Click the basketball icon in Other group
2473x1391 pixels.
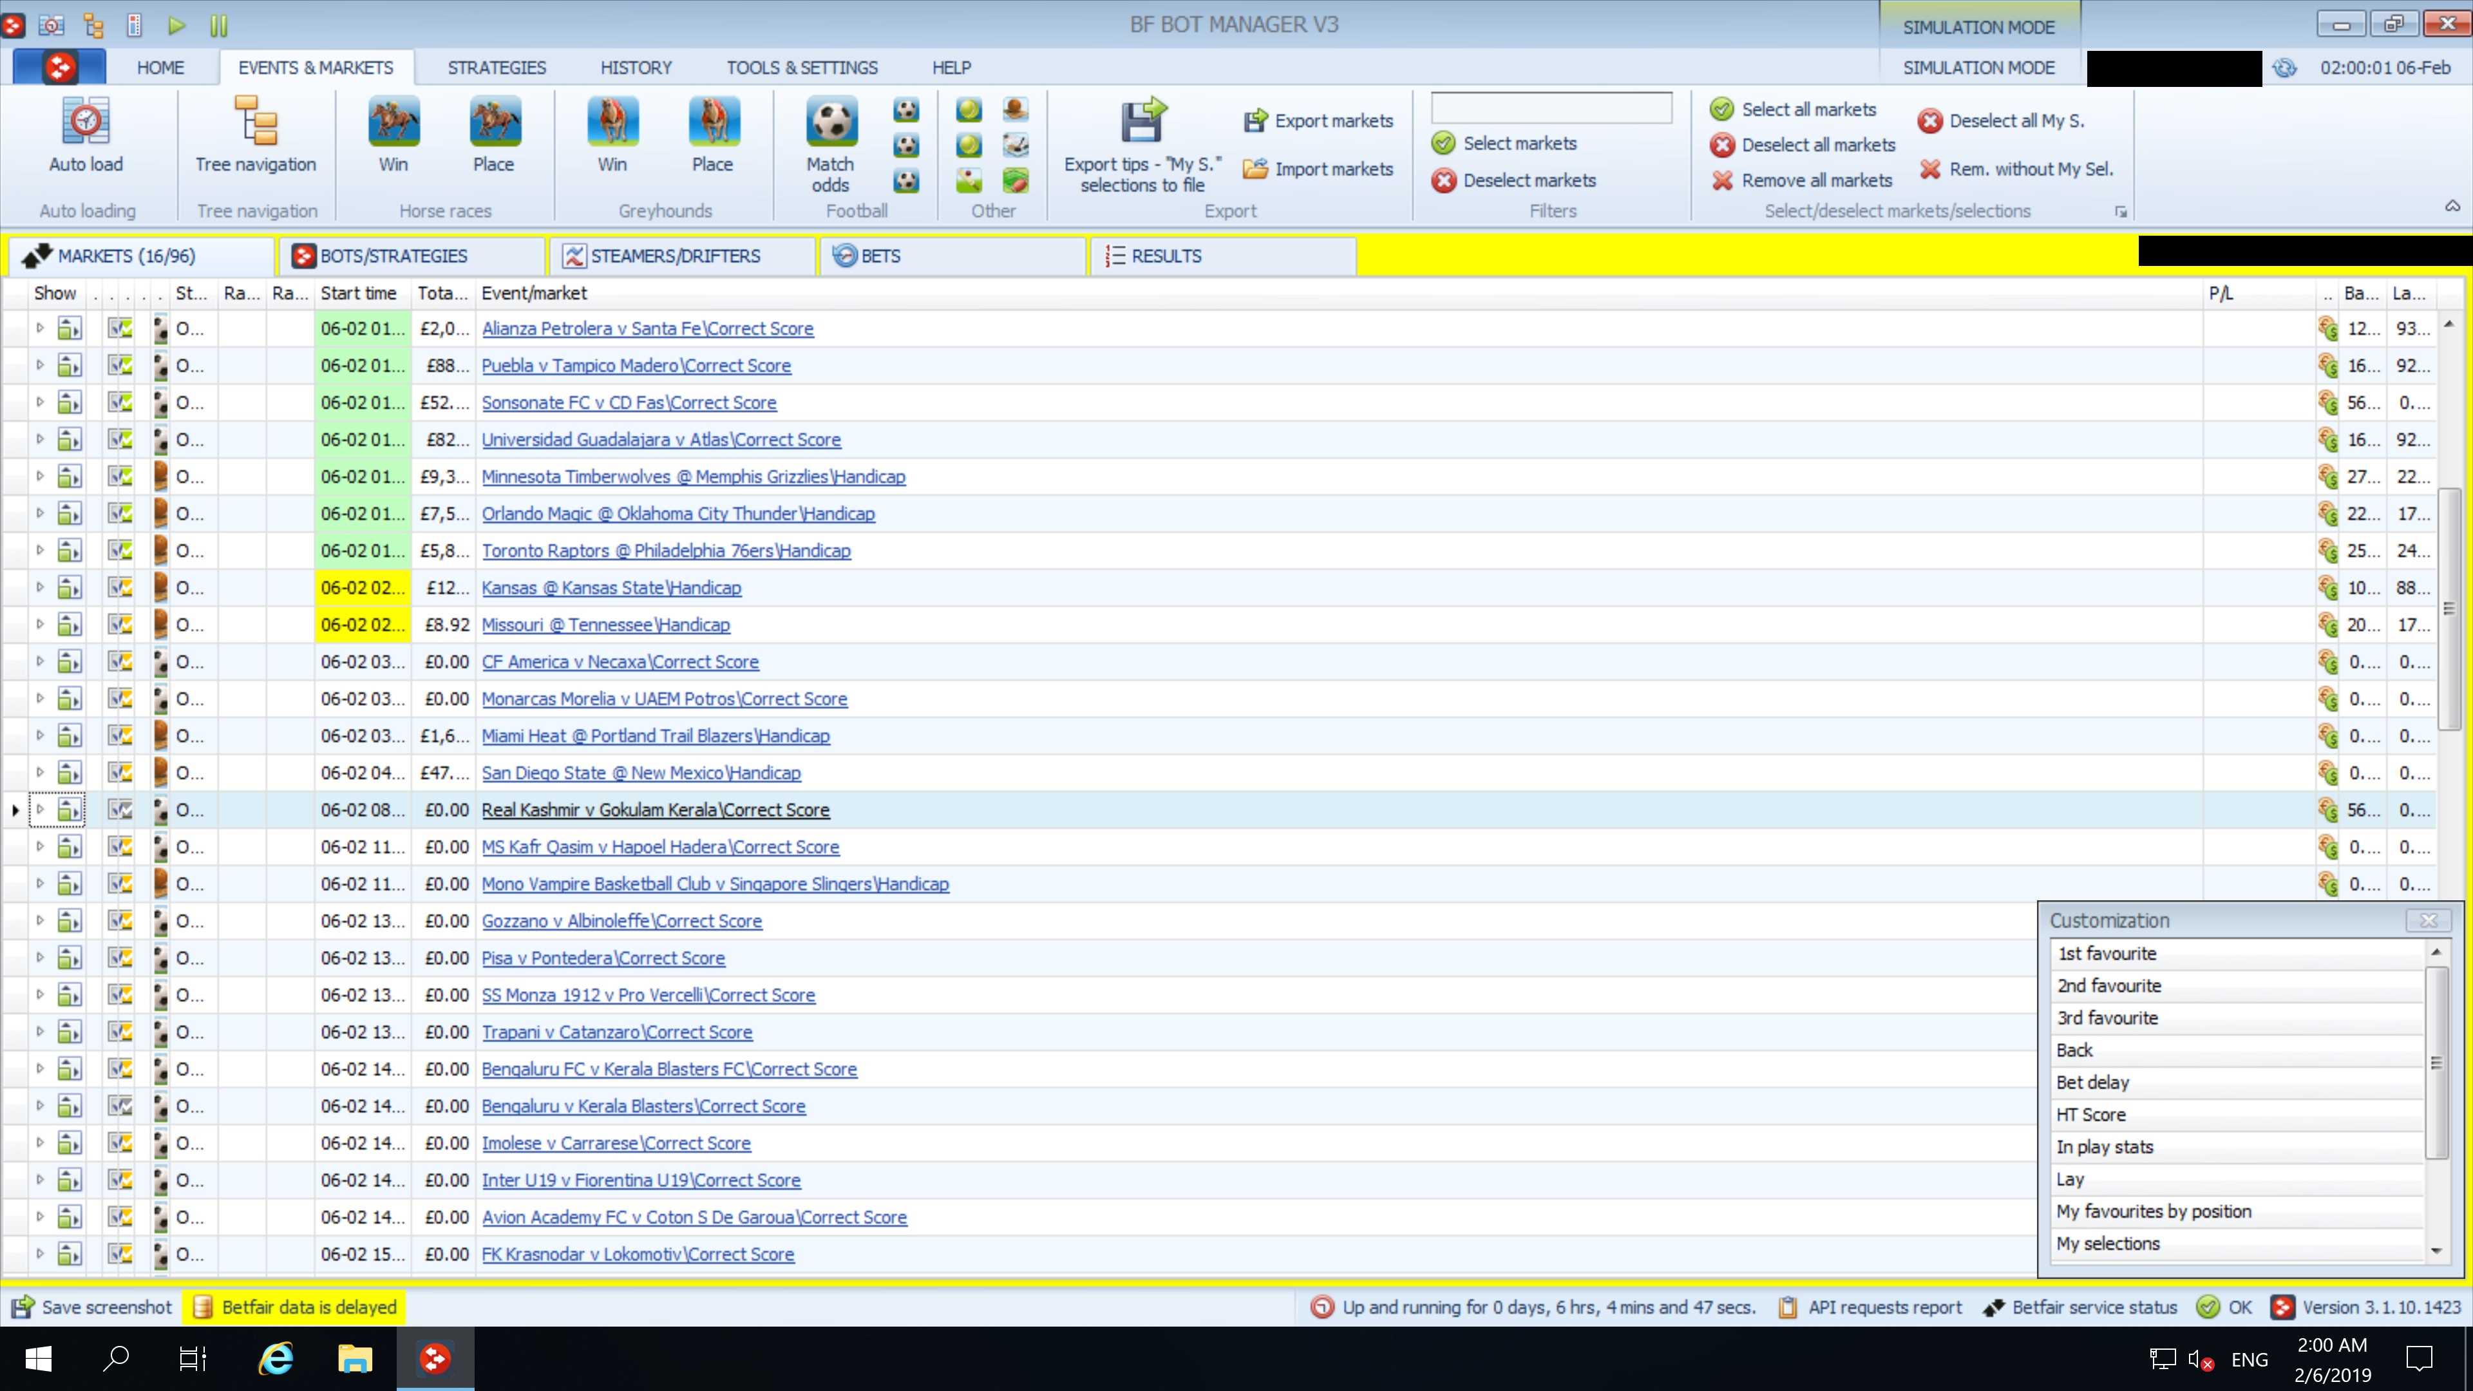[x=1015, y=109]
